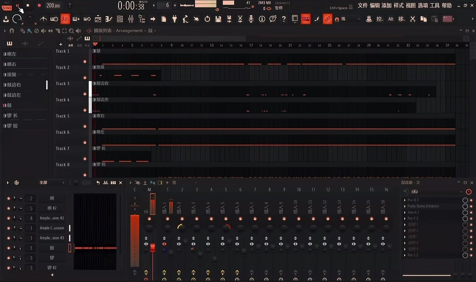Mute Track 2 using its dot
This screenshot has height=282, width=476.
(x=85, y=78)
